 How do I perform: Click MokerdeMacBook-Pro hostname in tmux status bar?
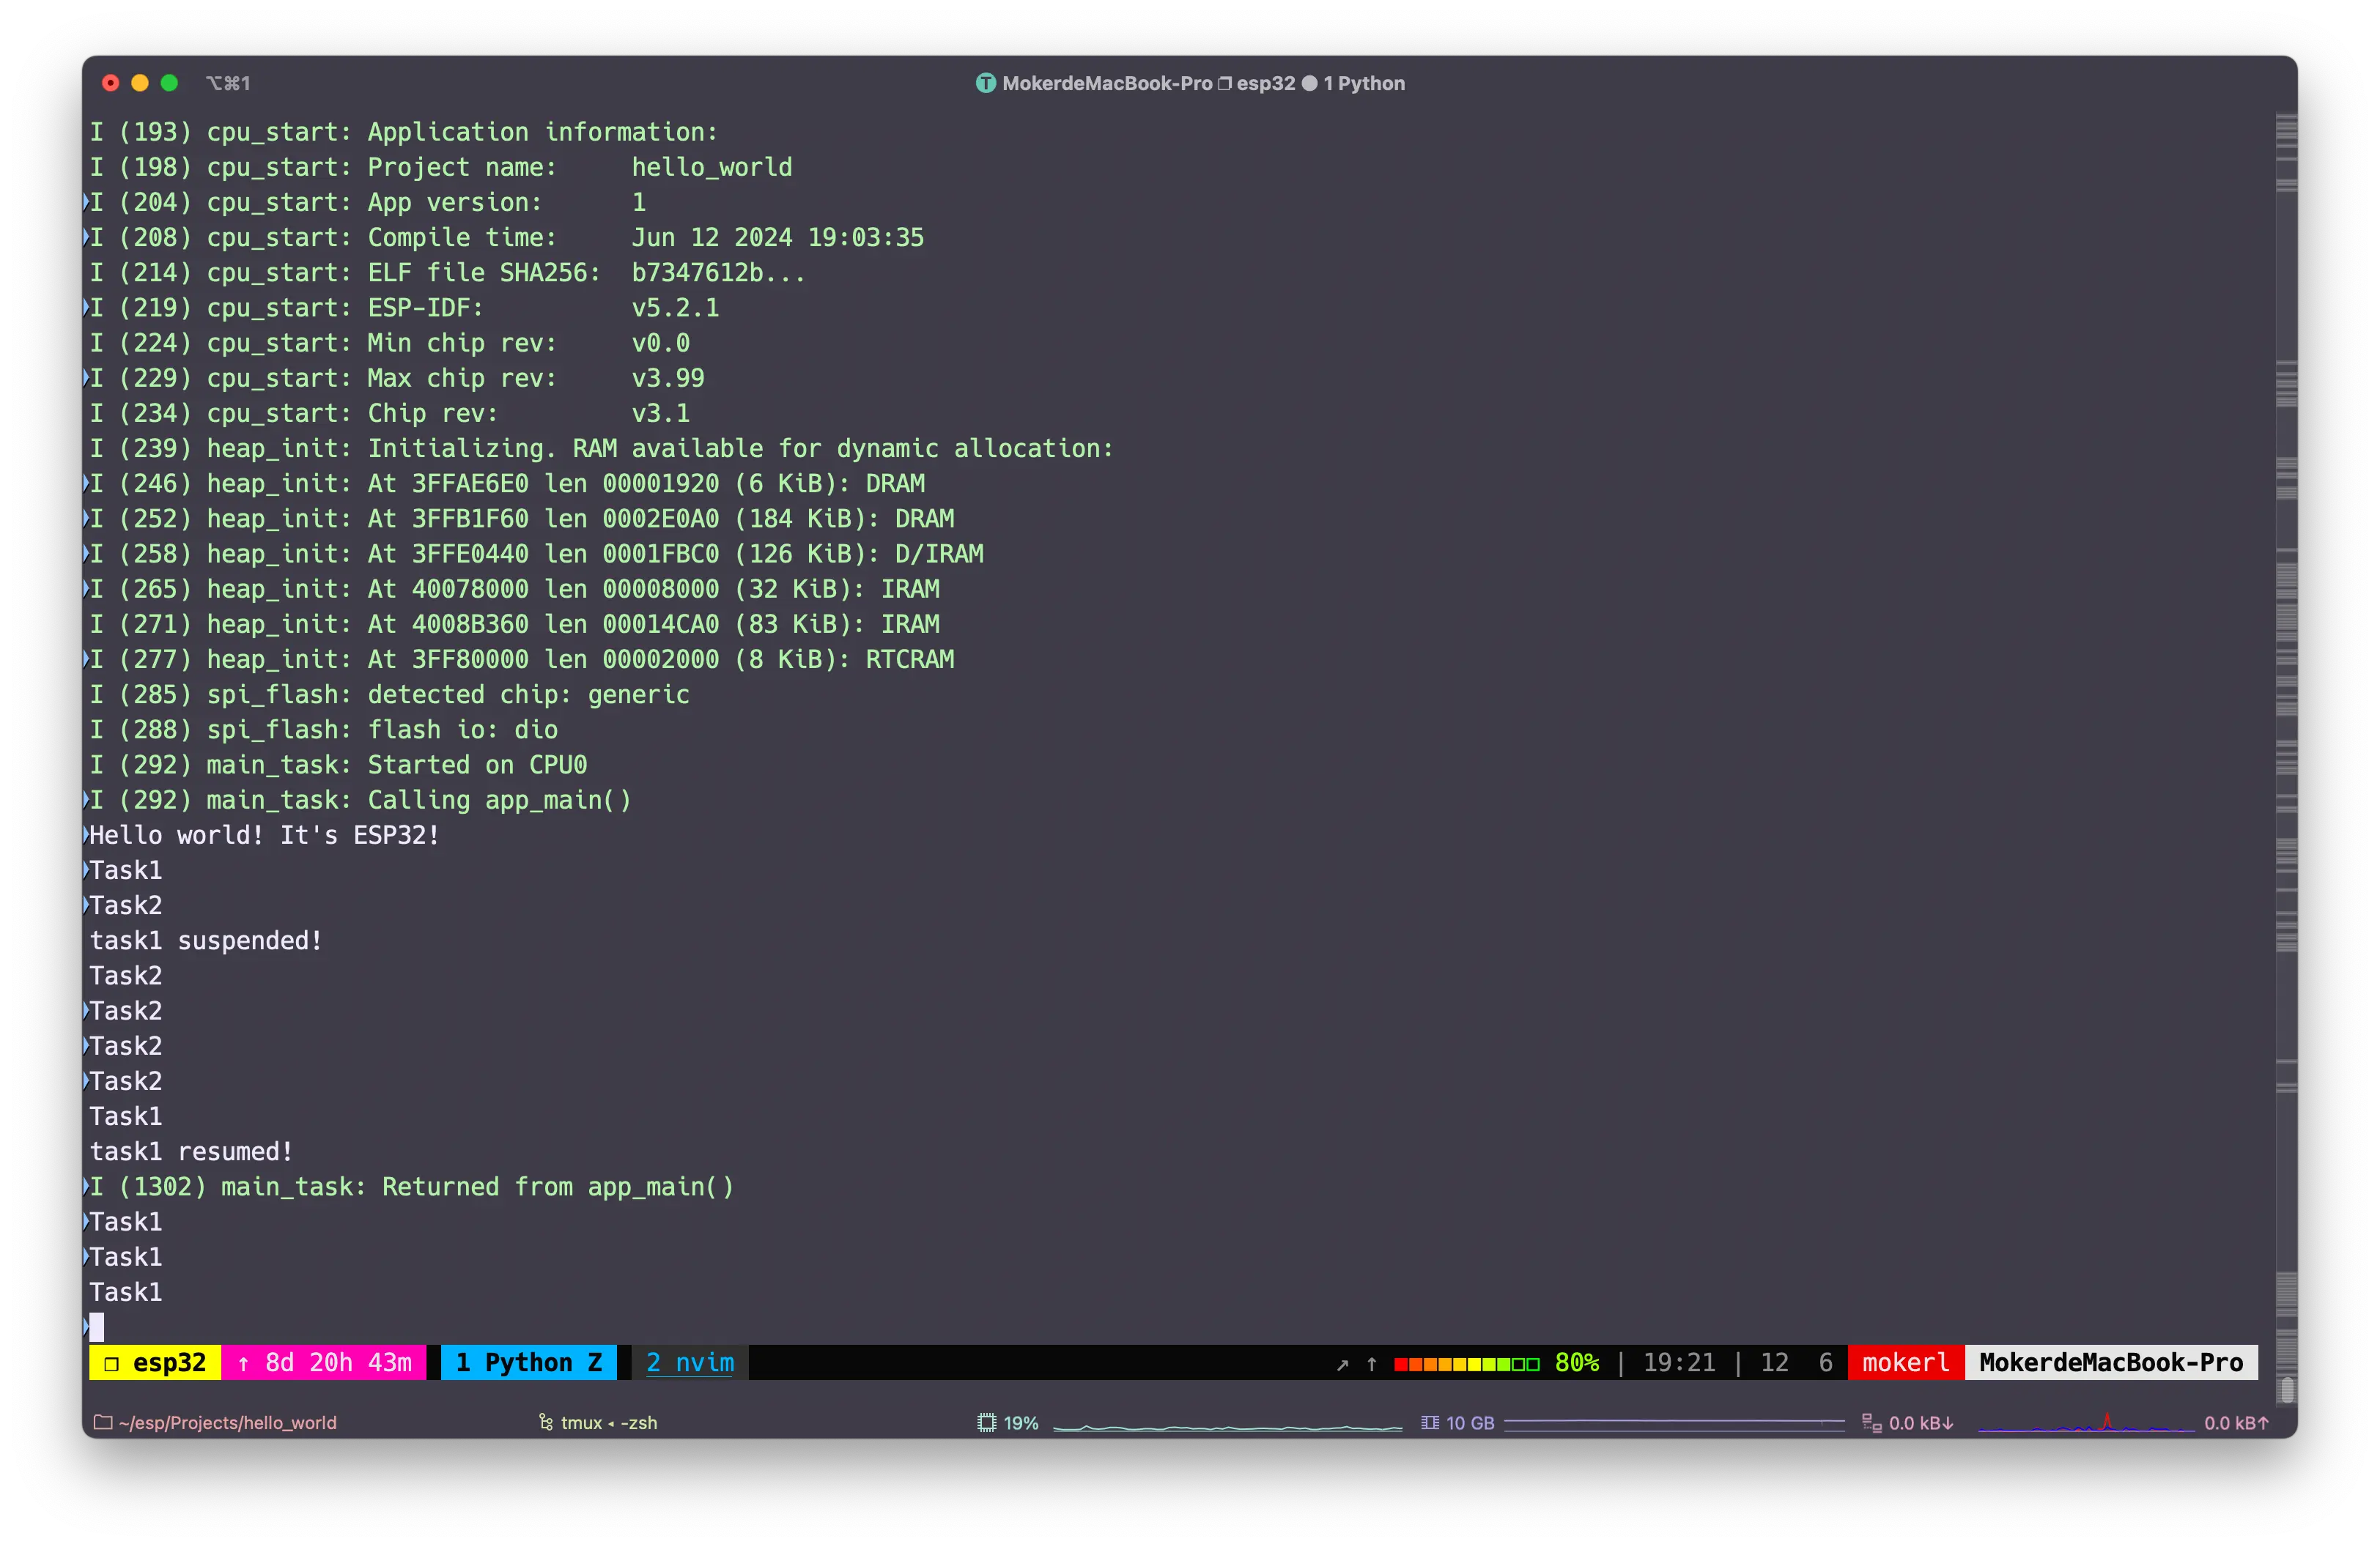[x=2111, y=1362]
